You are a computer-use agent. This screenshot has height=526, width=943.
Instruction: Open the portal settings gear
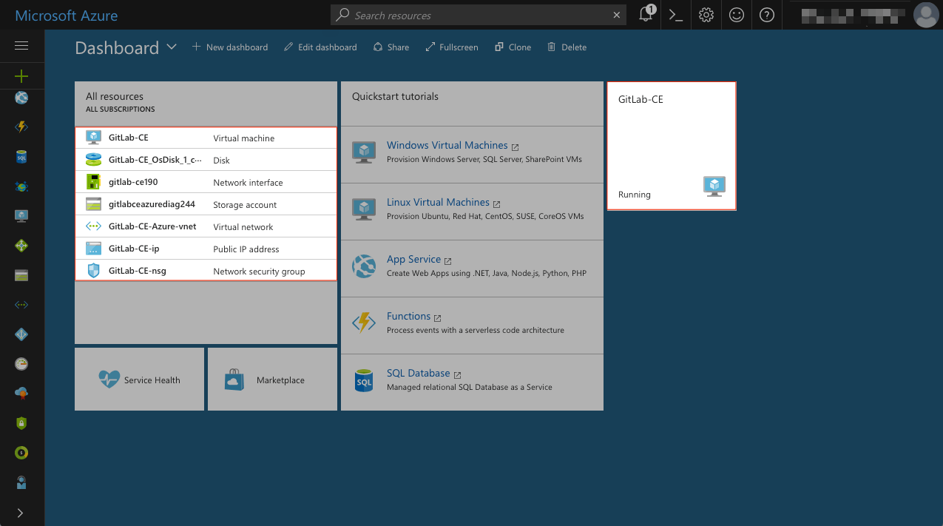point(706,15)
